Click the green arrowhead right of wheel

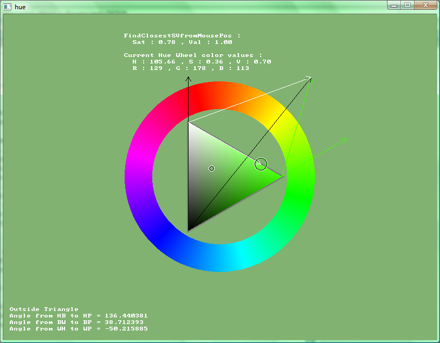coord(344,141)
